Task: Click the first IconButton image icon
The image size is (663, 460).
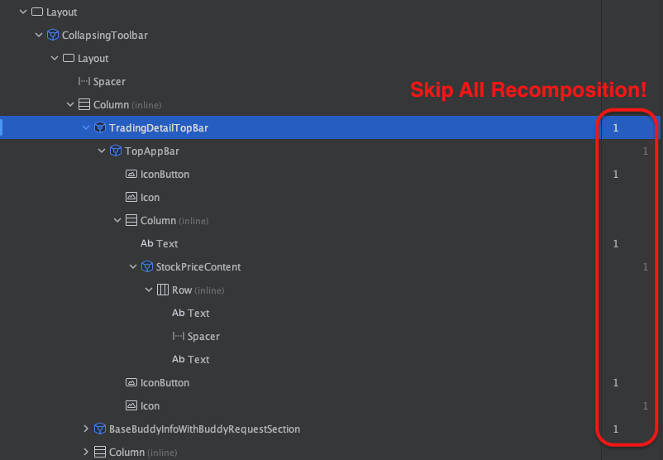Action: pos(131,174)
